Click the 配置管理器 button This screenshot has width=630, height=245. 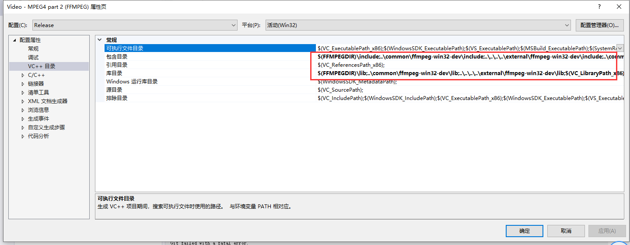coord(599,25)
